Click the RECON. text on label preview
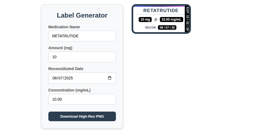 pyautogui.click(x=151, y=27)
